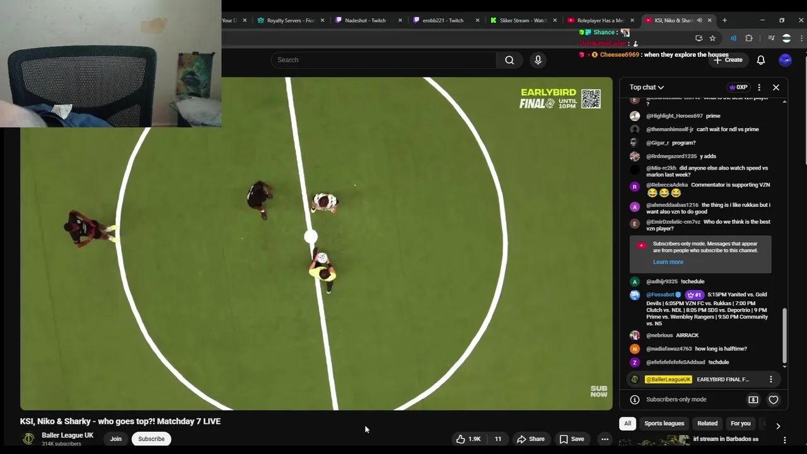Image resolution: width=807 pixels, height=454 pixels.
Task: Open the 0XP points badge
Action: [x=738, y=87]
